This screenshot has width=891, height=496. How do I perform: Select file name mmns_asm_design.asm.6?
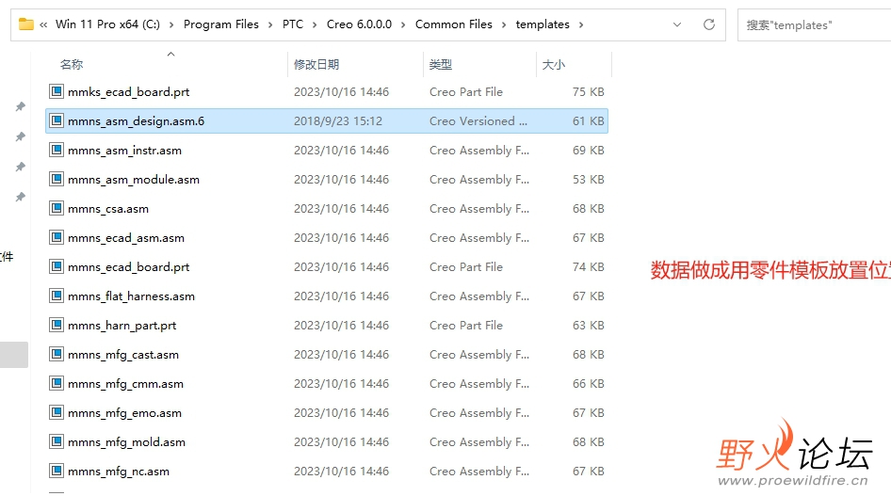point(136,120)
